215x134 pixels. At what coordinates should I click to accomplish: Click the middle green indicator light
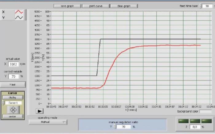pyautogui.click(x=195, y=121)
